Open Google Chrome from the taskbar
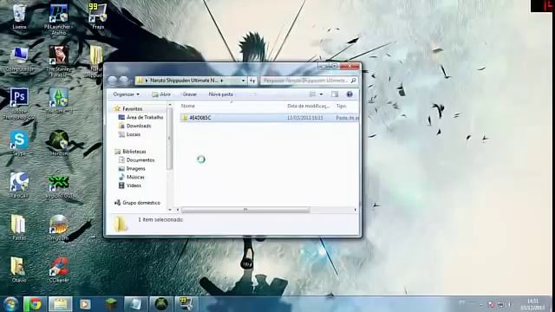555x312 pixels. [35, 304]
